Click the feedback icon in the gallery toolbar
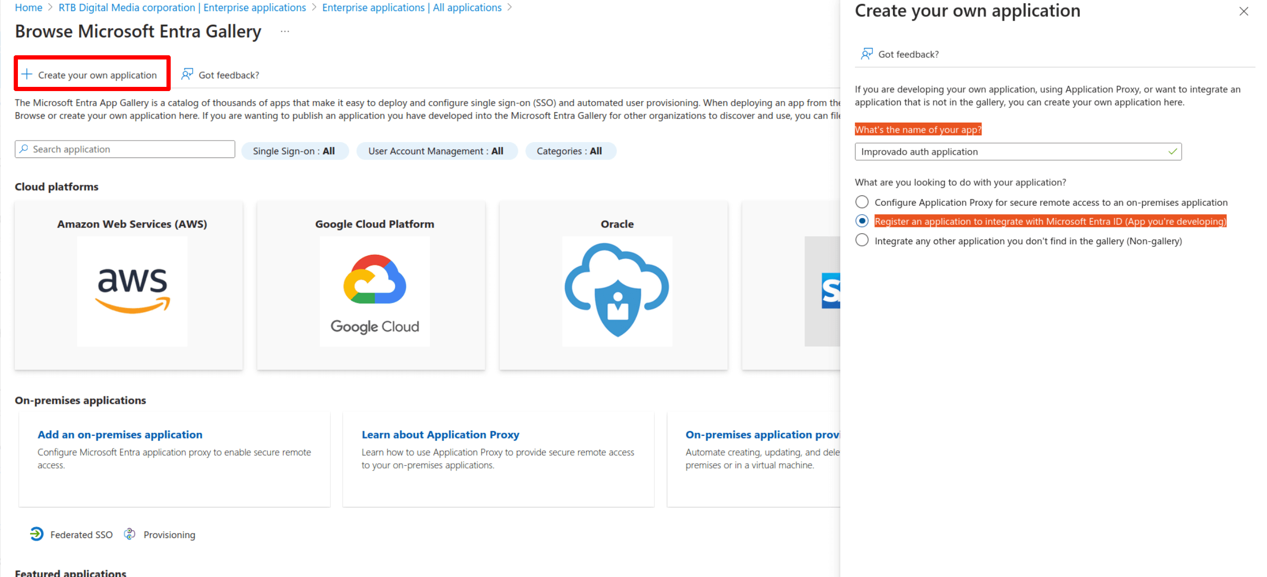Image resolution: width=1267 pixels, height=577 pixels. point(187,74)
